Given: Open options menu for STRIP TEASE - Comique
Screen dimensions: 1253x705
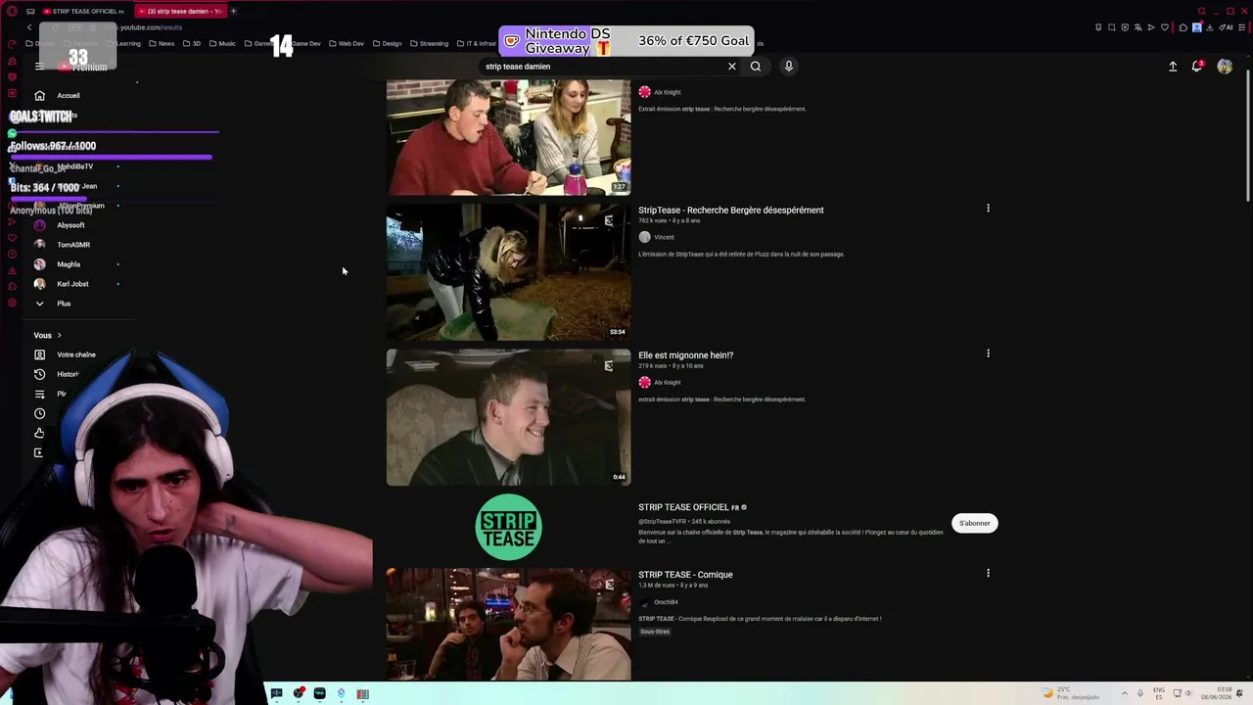Looking at the screenshot, I should pyautogui.click(x=988, y=573).
